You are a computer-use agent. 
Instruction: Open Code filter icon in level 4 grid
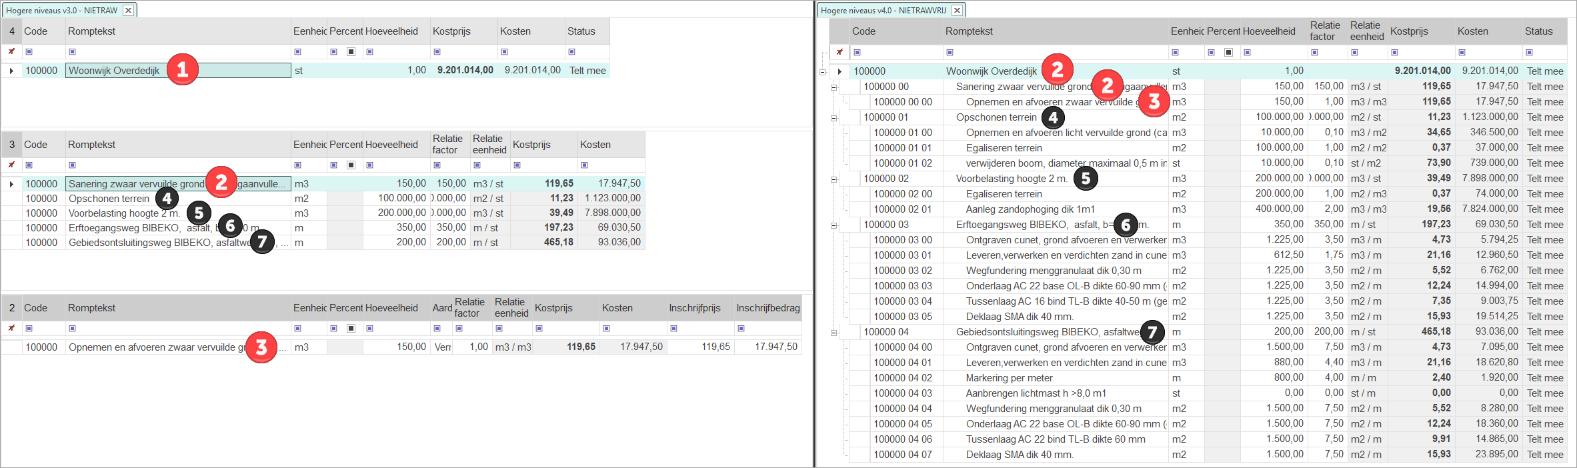tap(29, 52)
